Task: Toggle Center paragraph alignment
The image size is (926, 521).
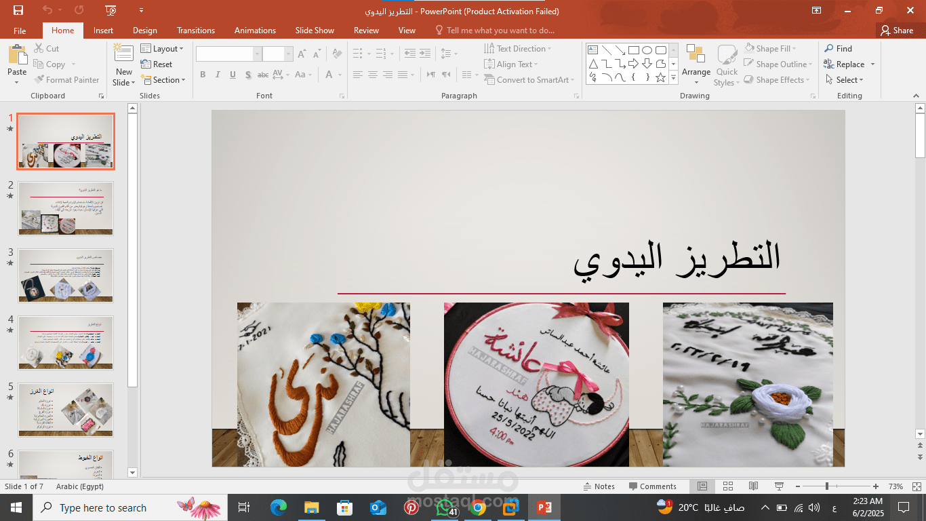Action: pos(372,75)
